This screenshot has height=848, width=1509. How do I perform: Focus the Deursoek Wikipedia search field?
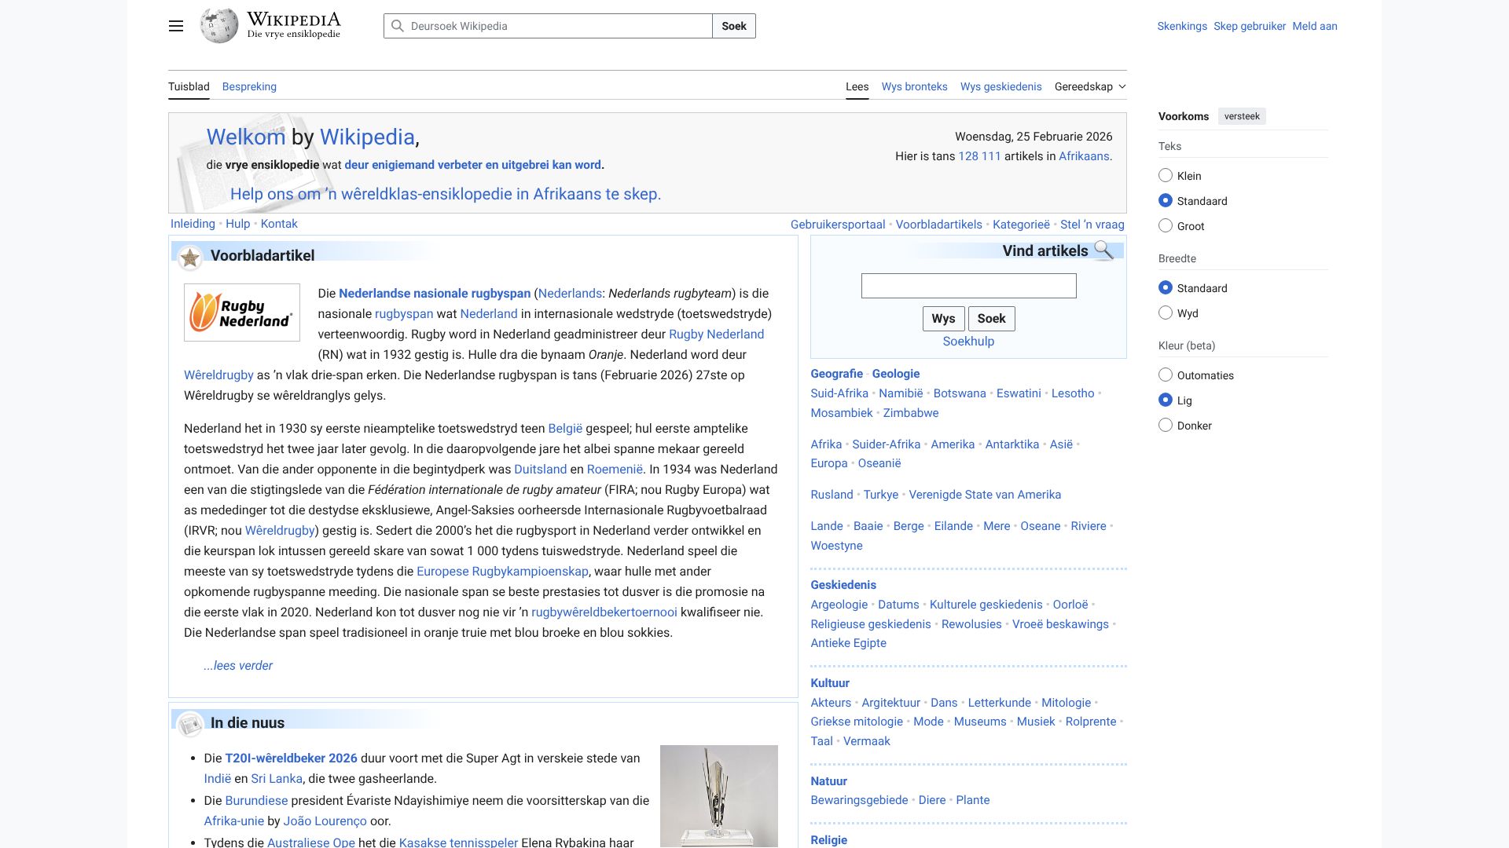click(x=548, y=26)
